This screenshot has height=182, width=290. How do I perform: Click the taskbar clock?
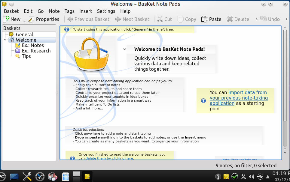(x=281, y=176)
